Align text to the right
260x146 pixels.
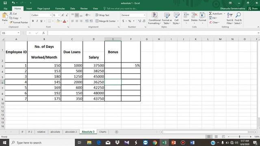pyautogui.click(x=81, y=21)
